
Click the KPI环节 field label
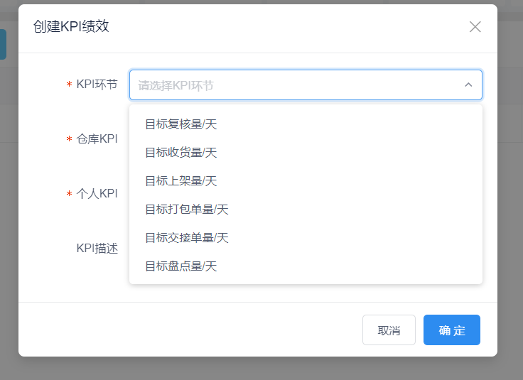97,85
